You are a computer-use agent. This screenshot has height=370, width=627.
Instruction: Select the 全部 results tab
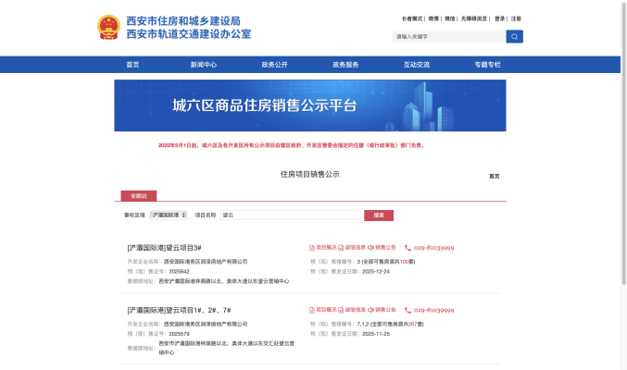click(x=138, y=196)
